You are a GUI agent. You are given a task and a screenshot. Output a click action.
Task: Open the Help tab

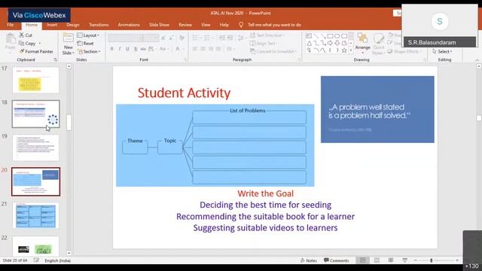tap(224, 25)
